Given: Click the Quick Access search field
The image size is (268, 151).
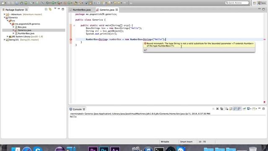Looking at the screenshot, I should tap(237, 3).
